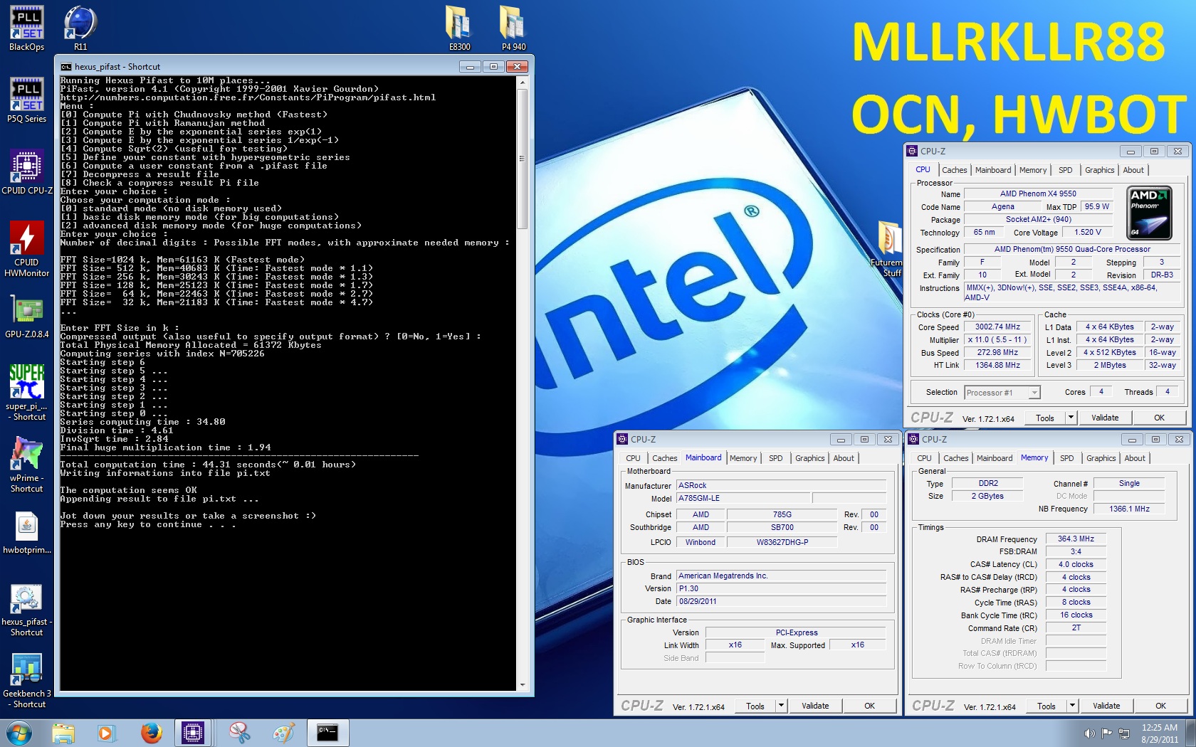Open the Geekbench 3 shortcut icon
This screenshot has width=1196, height=747.
click(26, 681)
